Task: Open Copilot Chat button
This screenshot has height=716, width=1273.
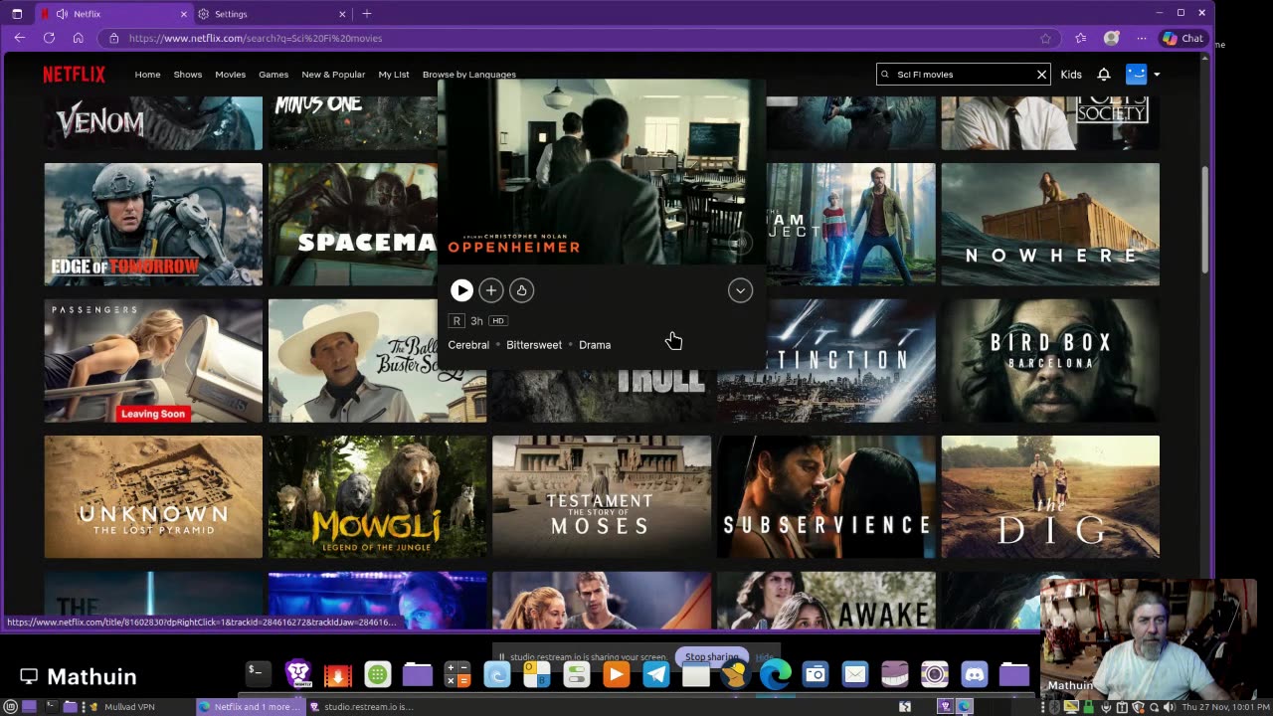Action: [x=1182, y=38]
